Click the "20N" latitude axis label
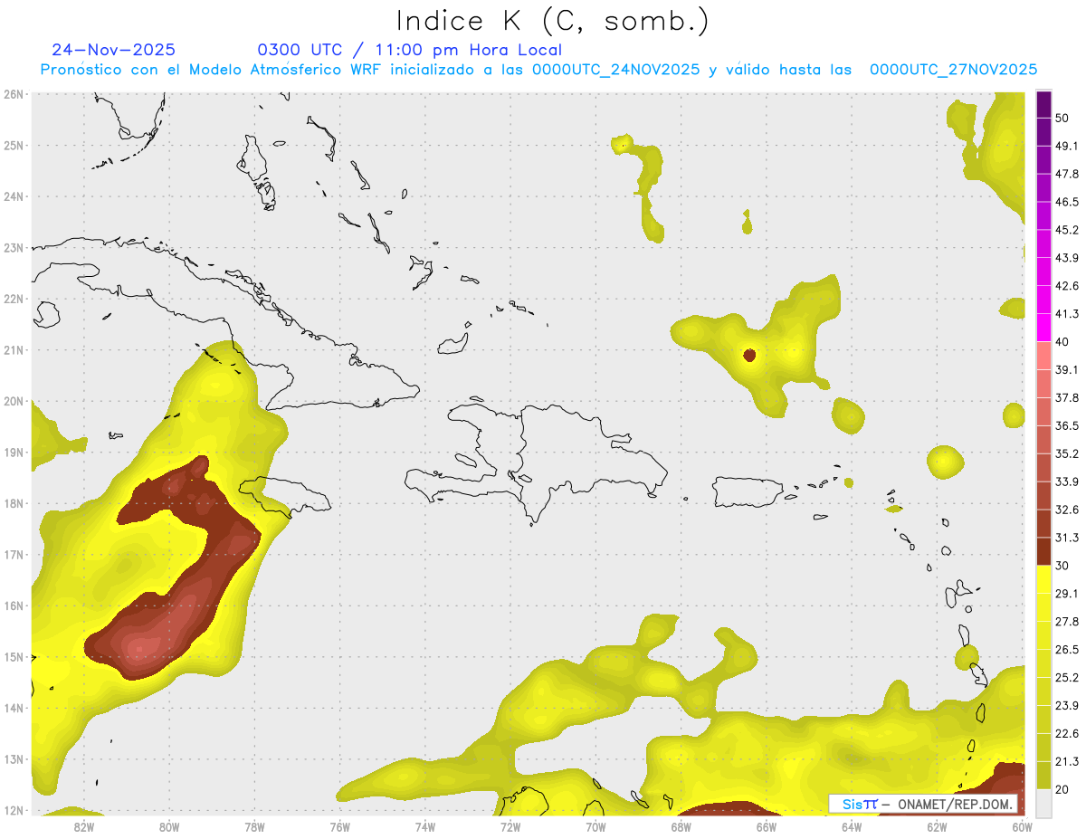Viewport: 1086px width, 839px height. [14, 401]
